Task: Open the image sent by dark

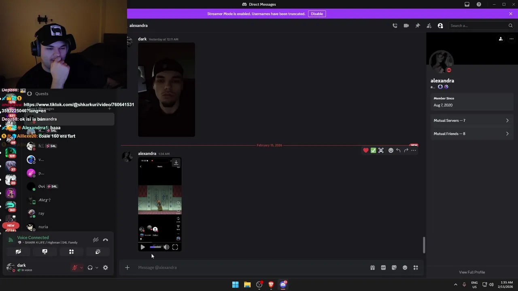Action: click(x=166, y=90)
